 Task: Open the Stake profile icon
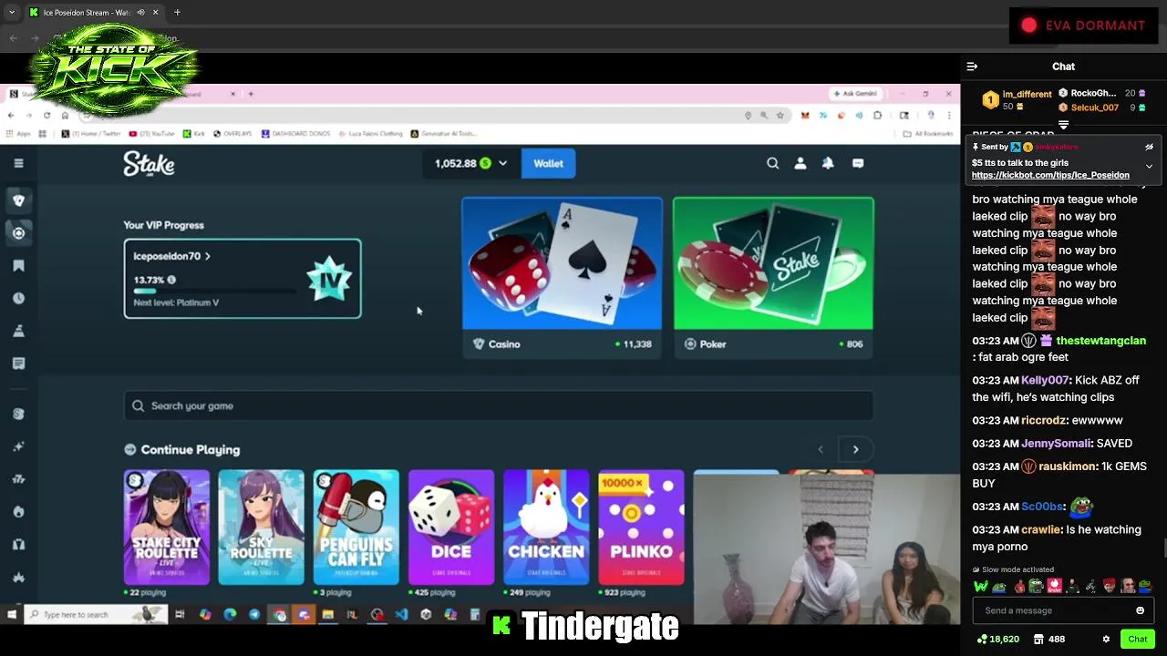(800, 163)
